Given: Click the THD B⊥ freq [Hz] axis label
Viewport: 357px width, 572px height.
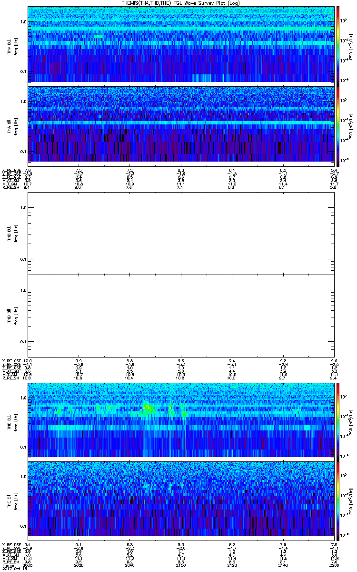Looking at the screenshot, I should pyautogui.click(x=16, y=234).
